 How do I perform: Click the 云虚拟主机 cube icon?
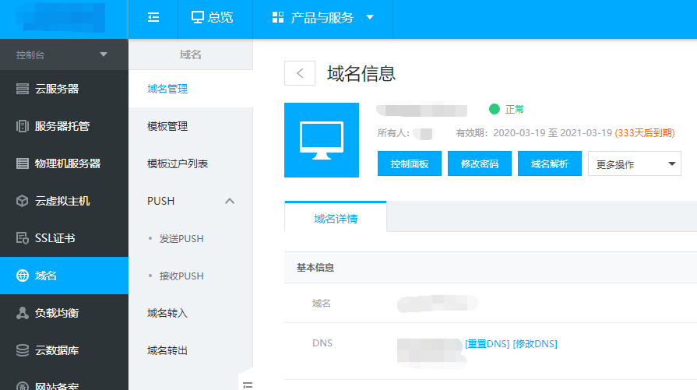tap(23, 201)
